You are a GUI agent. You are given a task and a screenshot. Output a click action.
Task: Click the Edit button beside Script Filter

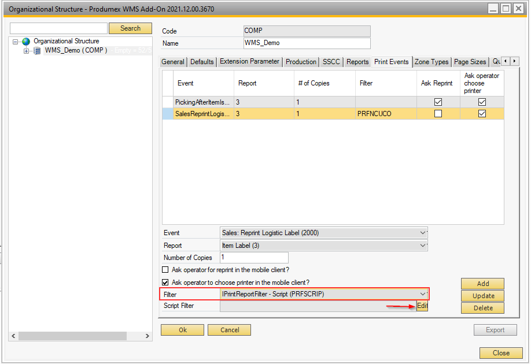422,306
